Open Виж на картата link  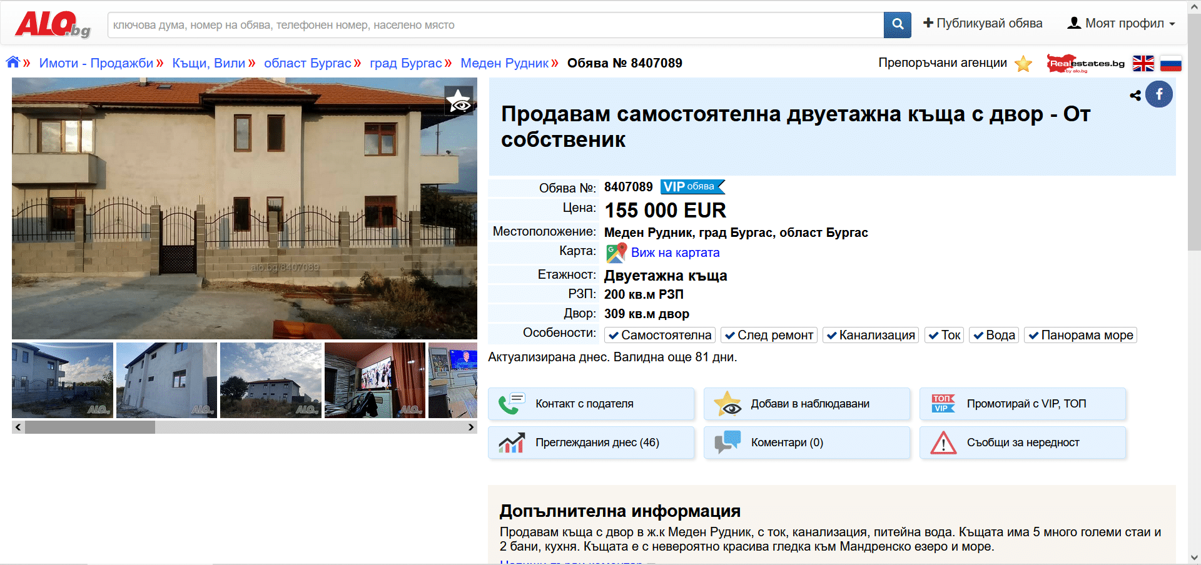[675, 252]
